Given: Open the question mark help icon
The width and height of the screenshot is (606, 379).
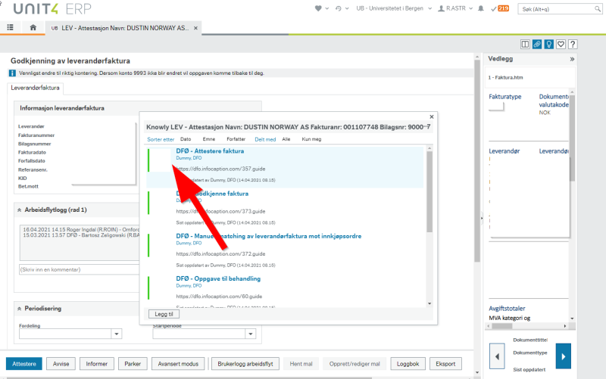Looking at the screenshot, I should tap(573, 45).
